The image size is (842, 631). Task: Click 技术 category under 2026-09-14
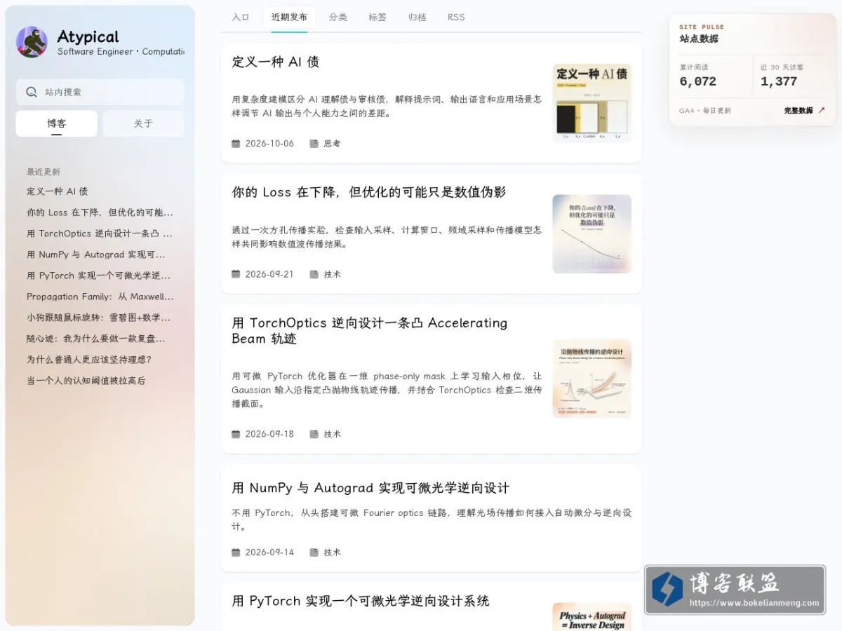coord(332,552)
